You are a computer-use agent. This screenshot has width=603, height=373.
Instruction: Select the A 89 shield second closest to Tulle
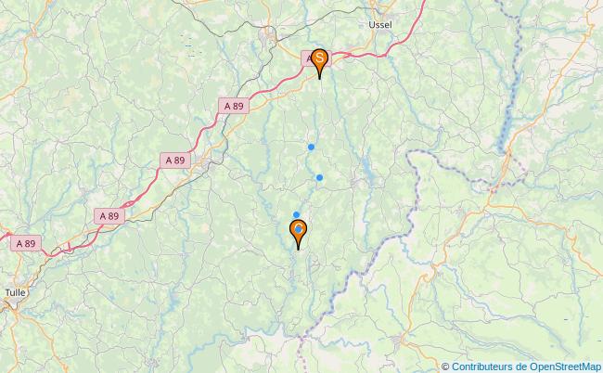(109, 216)
